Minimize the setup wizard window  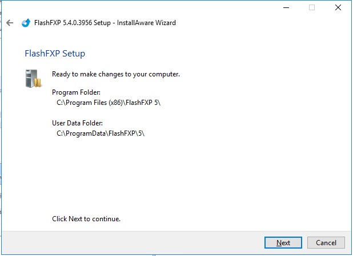[x=286, y=7]
